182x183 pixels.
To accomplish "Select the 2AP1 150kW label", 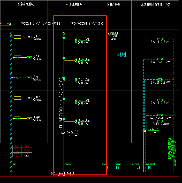I will [x=37, y=98].
